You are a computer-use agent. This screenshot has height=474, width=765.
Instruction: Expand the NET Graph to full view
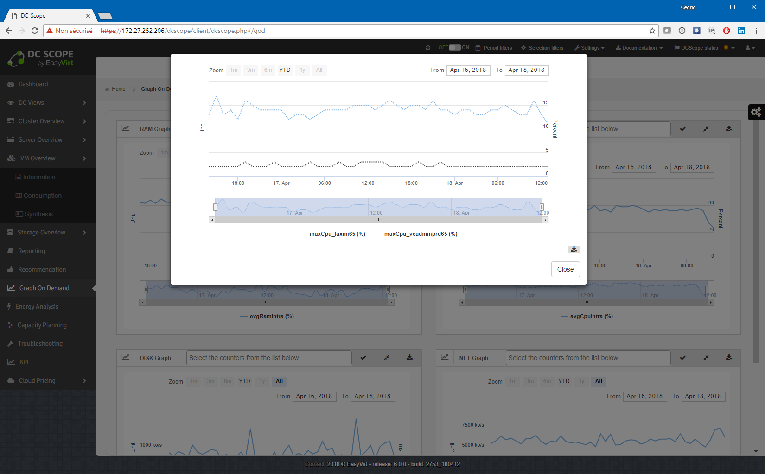(706, 358)
